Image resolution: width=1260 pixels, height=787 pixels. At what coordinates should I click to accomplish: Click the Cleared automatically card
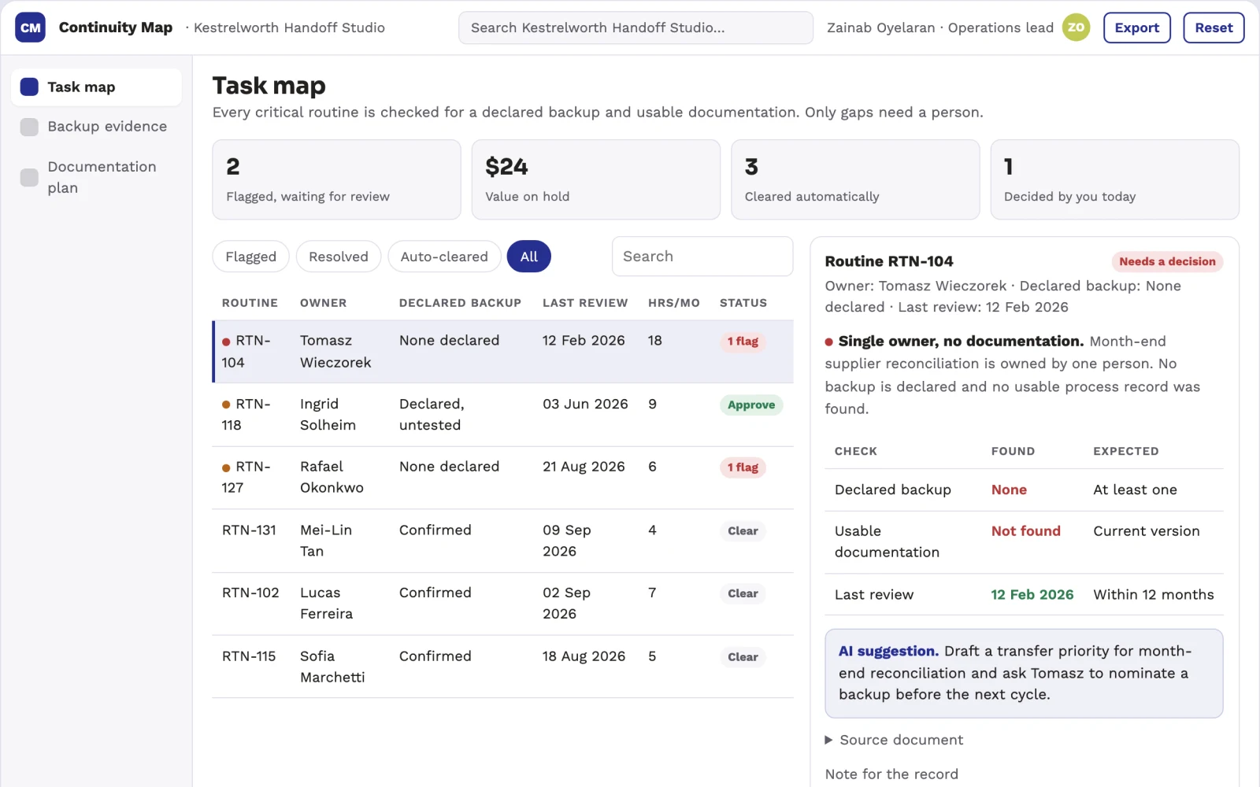(855, 179)
